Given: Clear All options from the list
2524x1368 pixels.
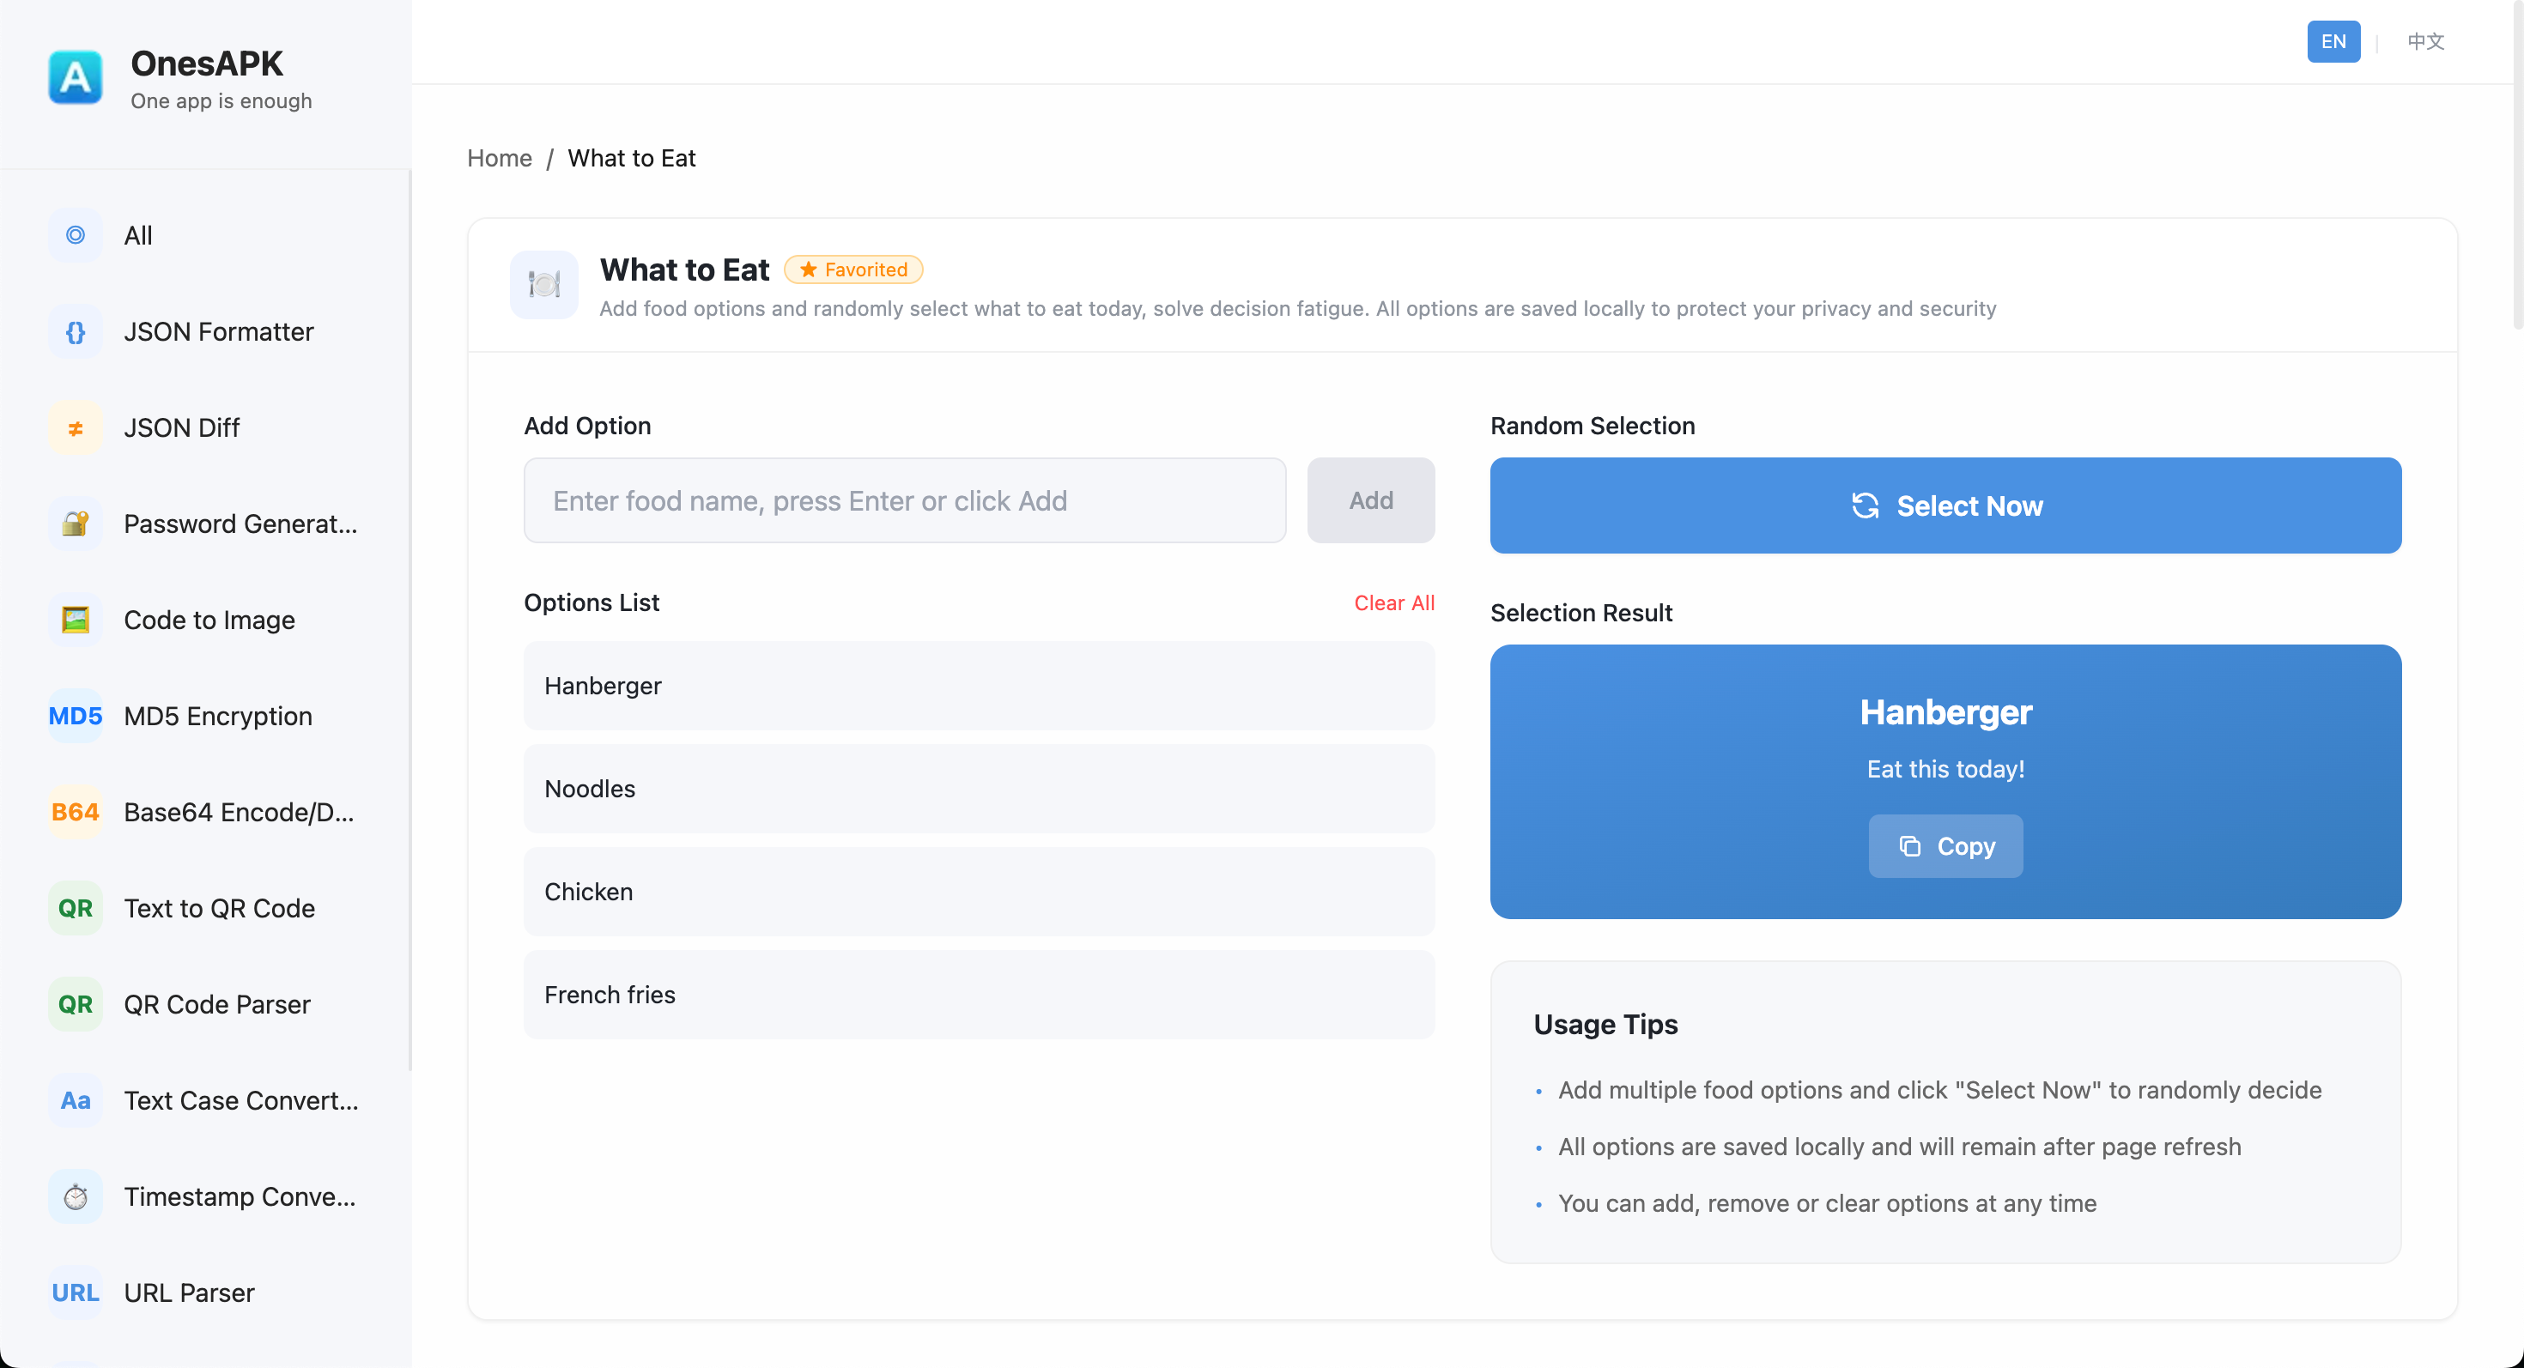Looking at the screenshot, I should point(1394,602).
